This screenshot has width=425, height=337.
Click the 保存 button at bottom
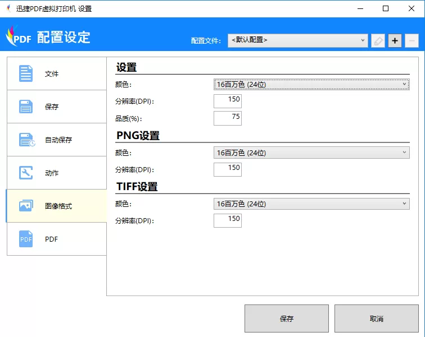point(287,318)
